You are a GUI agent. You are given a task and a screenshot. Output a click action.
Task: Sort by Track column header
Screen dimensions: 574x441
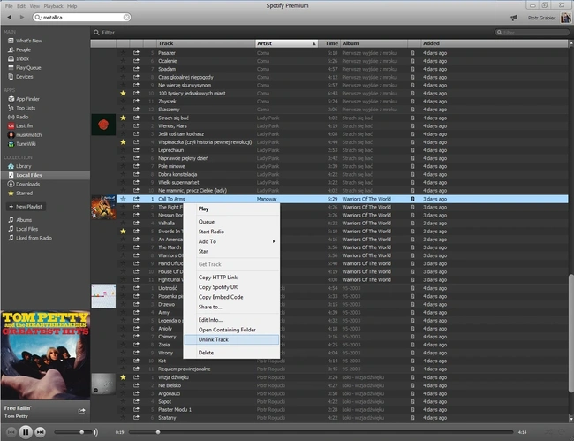coord(206,43)
